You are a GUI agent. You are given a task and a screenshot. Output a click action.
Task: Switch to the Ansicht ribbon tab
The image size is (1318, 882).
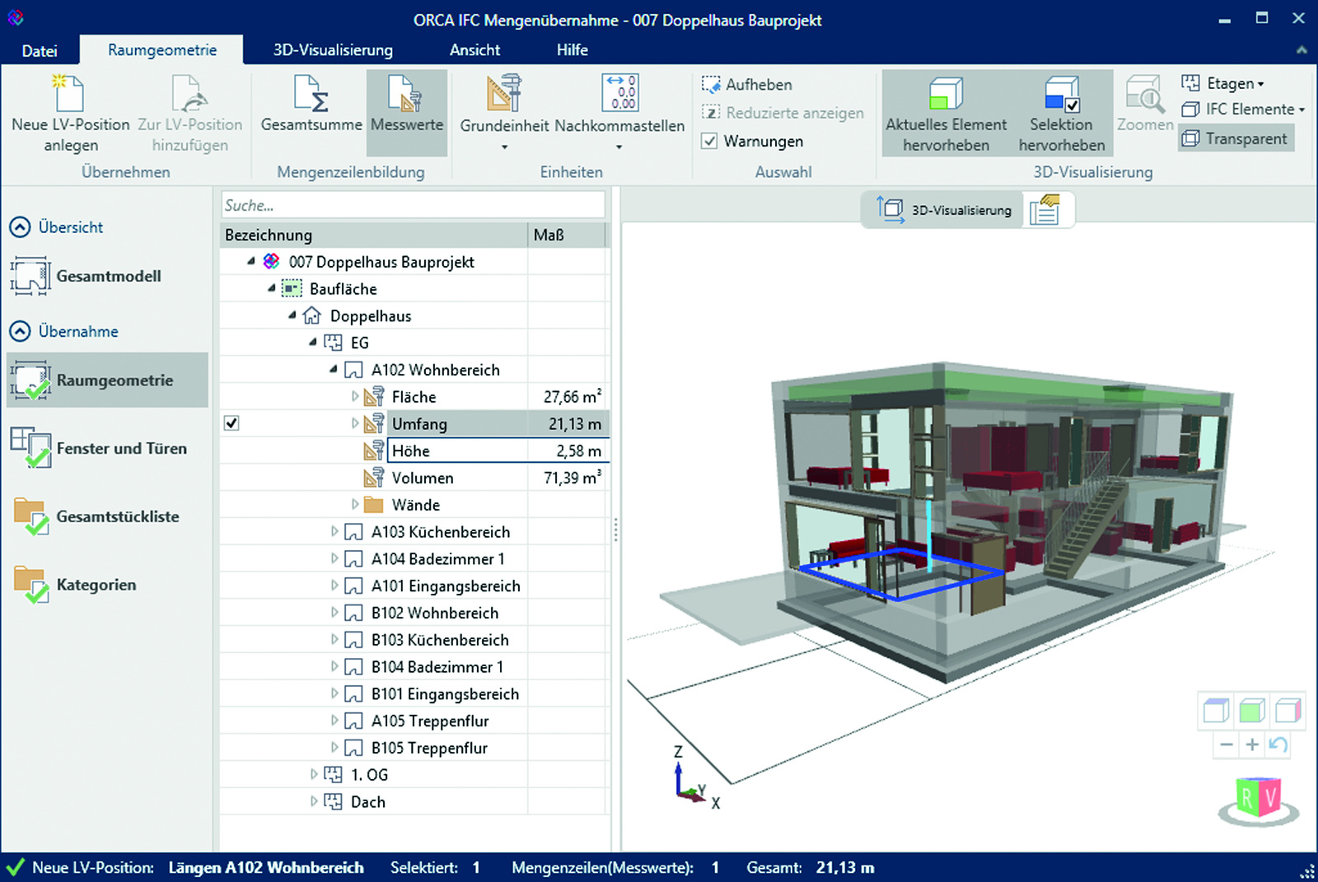coord(474,49)
